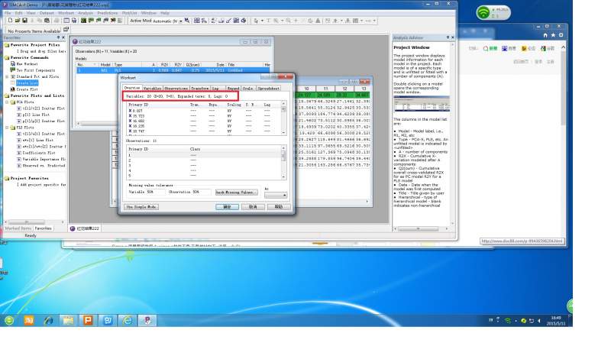This screenshot has width=611, height=343.
Task: Open the File menu
Action: (x=8, y=13)
